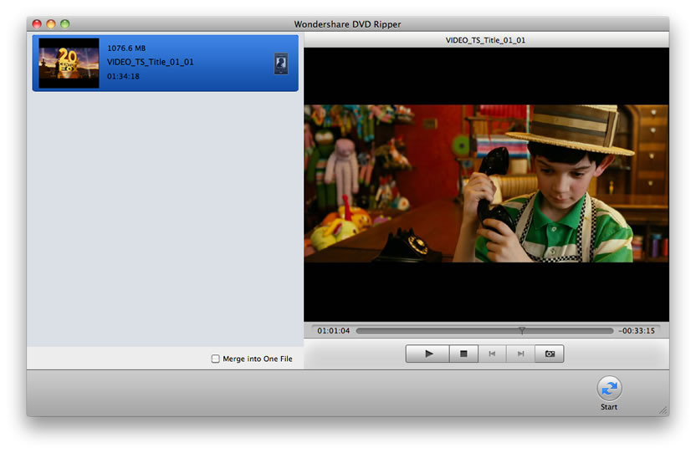
Task: Stop the video preview playback
Action: click(463, 354)
